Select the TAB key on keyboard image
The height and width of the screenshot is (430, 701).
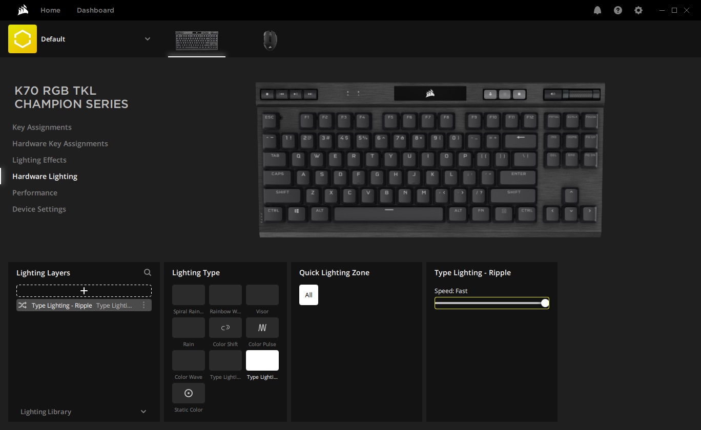(276, 158)
